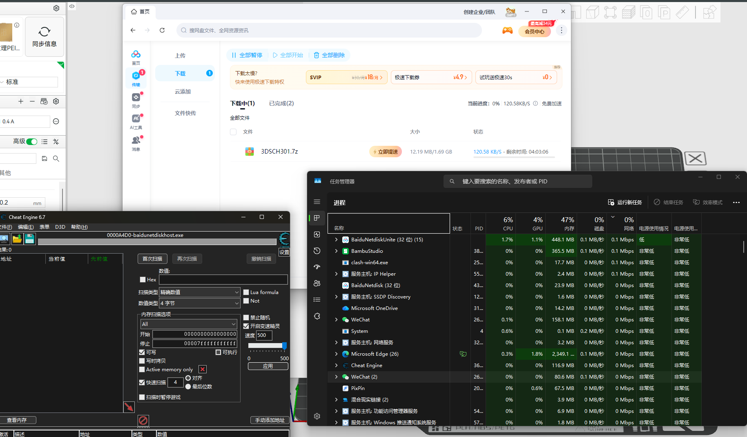Open the D3D menu in Cheat Engine
The width and height of the screenshot is (747, 437).
coord(60,227)
